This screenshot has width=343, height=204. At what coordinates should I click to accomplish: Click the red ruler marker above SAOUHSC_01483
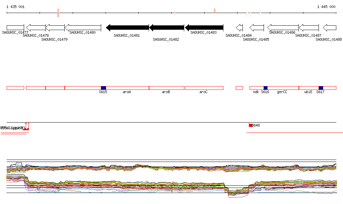pos(215,11)
